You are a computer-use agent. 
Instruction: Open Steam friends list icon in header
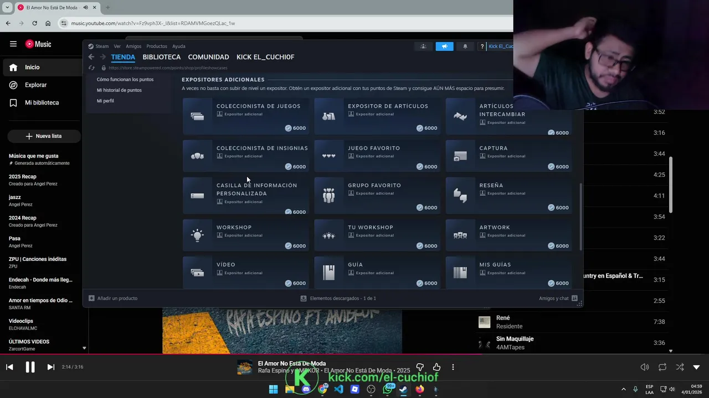point(423,46)
